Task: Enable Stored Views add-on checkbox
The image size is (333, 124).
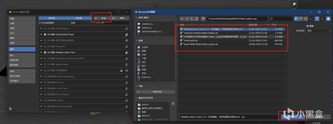Action: [x=45, y=64]
